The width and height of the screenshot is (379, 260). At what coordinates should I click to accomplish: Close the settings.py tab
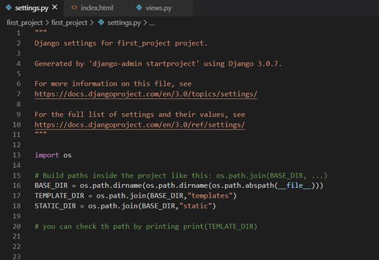point(54,8)
